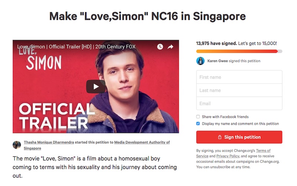Viewport: 297px width, 186px height.
Task: Focus the First name field
Action: click(239, 77)
